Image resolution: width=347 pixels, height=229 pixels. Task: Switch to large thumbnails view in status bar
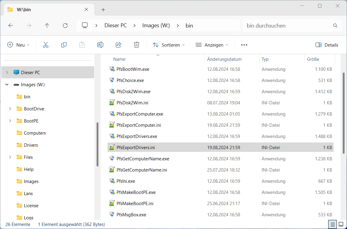[x=341, y=224]
